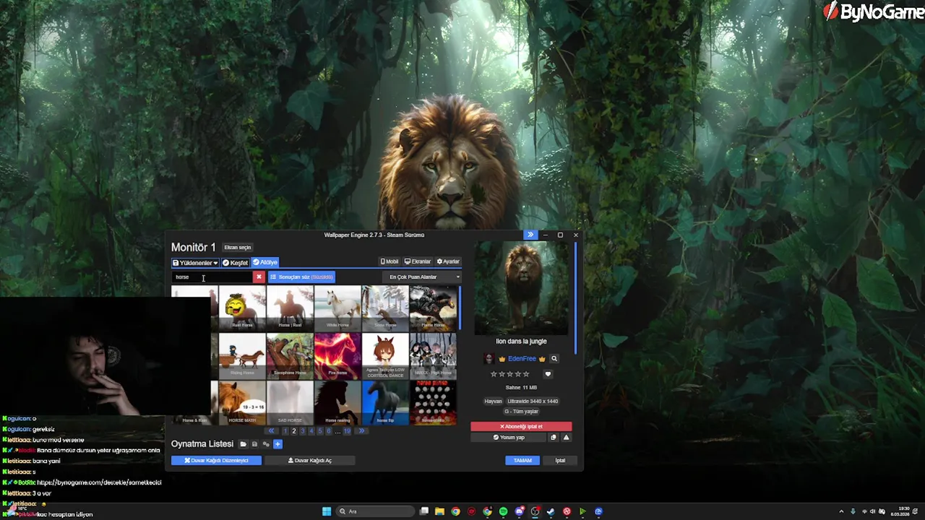Open the Ekranlar section

point(418,261)
